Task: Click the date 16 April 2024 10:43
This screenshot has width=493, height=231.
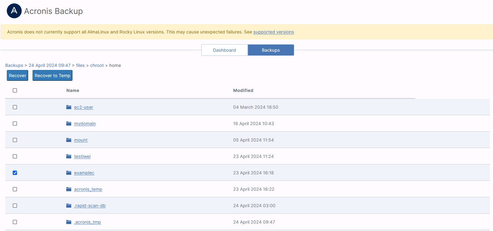Action: [254, 124]
